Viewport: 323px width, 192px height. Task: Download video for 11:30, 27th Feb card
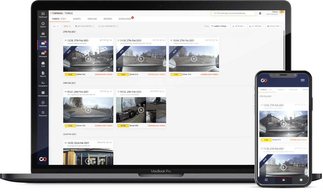tap(156, 74)
